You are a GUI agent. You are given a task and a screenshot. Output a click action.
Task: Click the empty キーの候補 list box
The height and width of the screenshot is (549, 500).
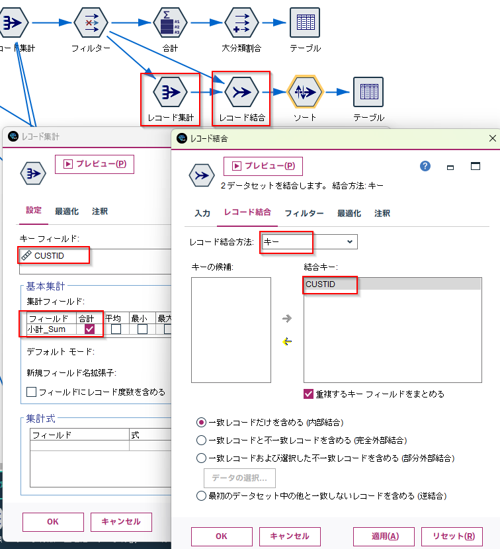tap(231, 330)
